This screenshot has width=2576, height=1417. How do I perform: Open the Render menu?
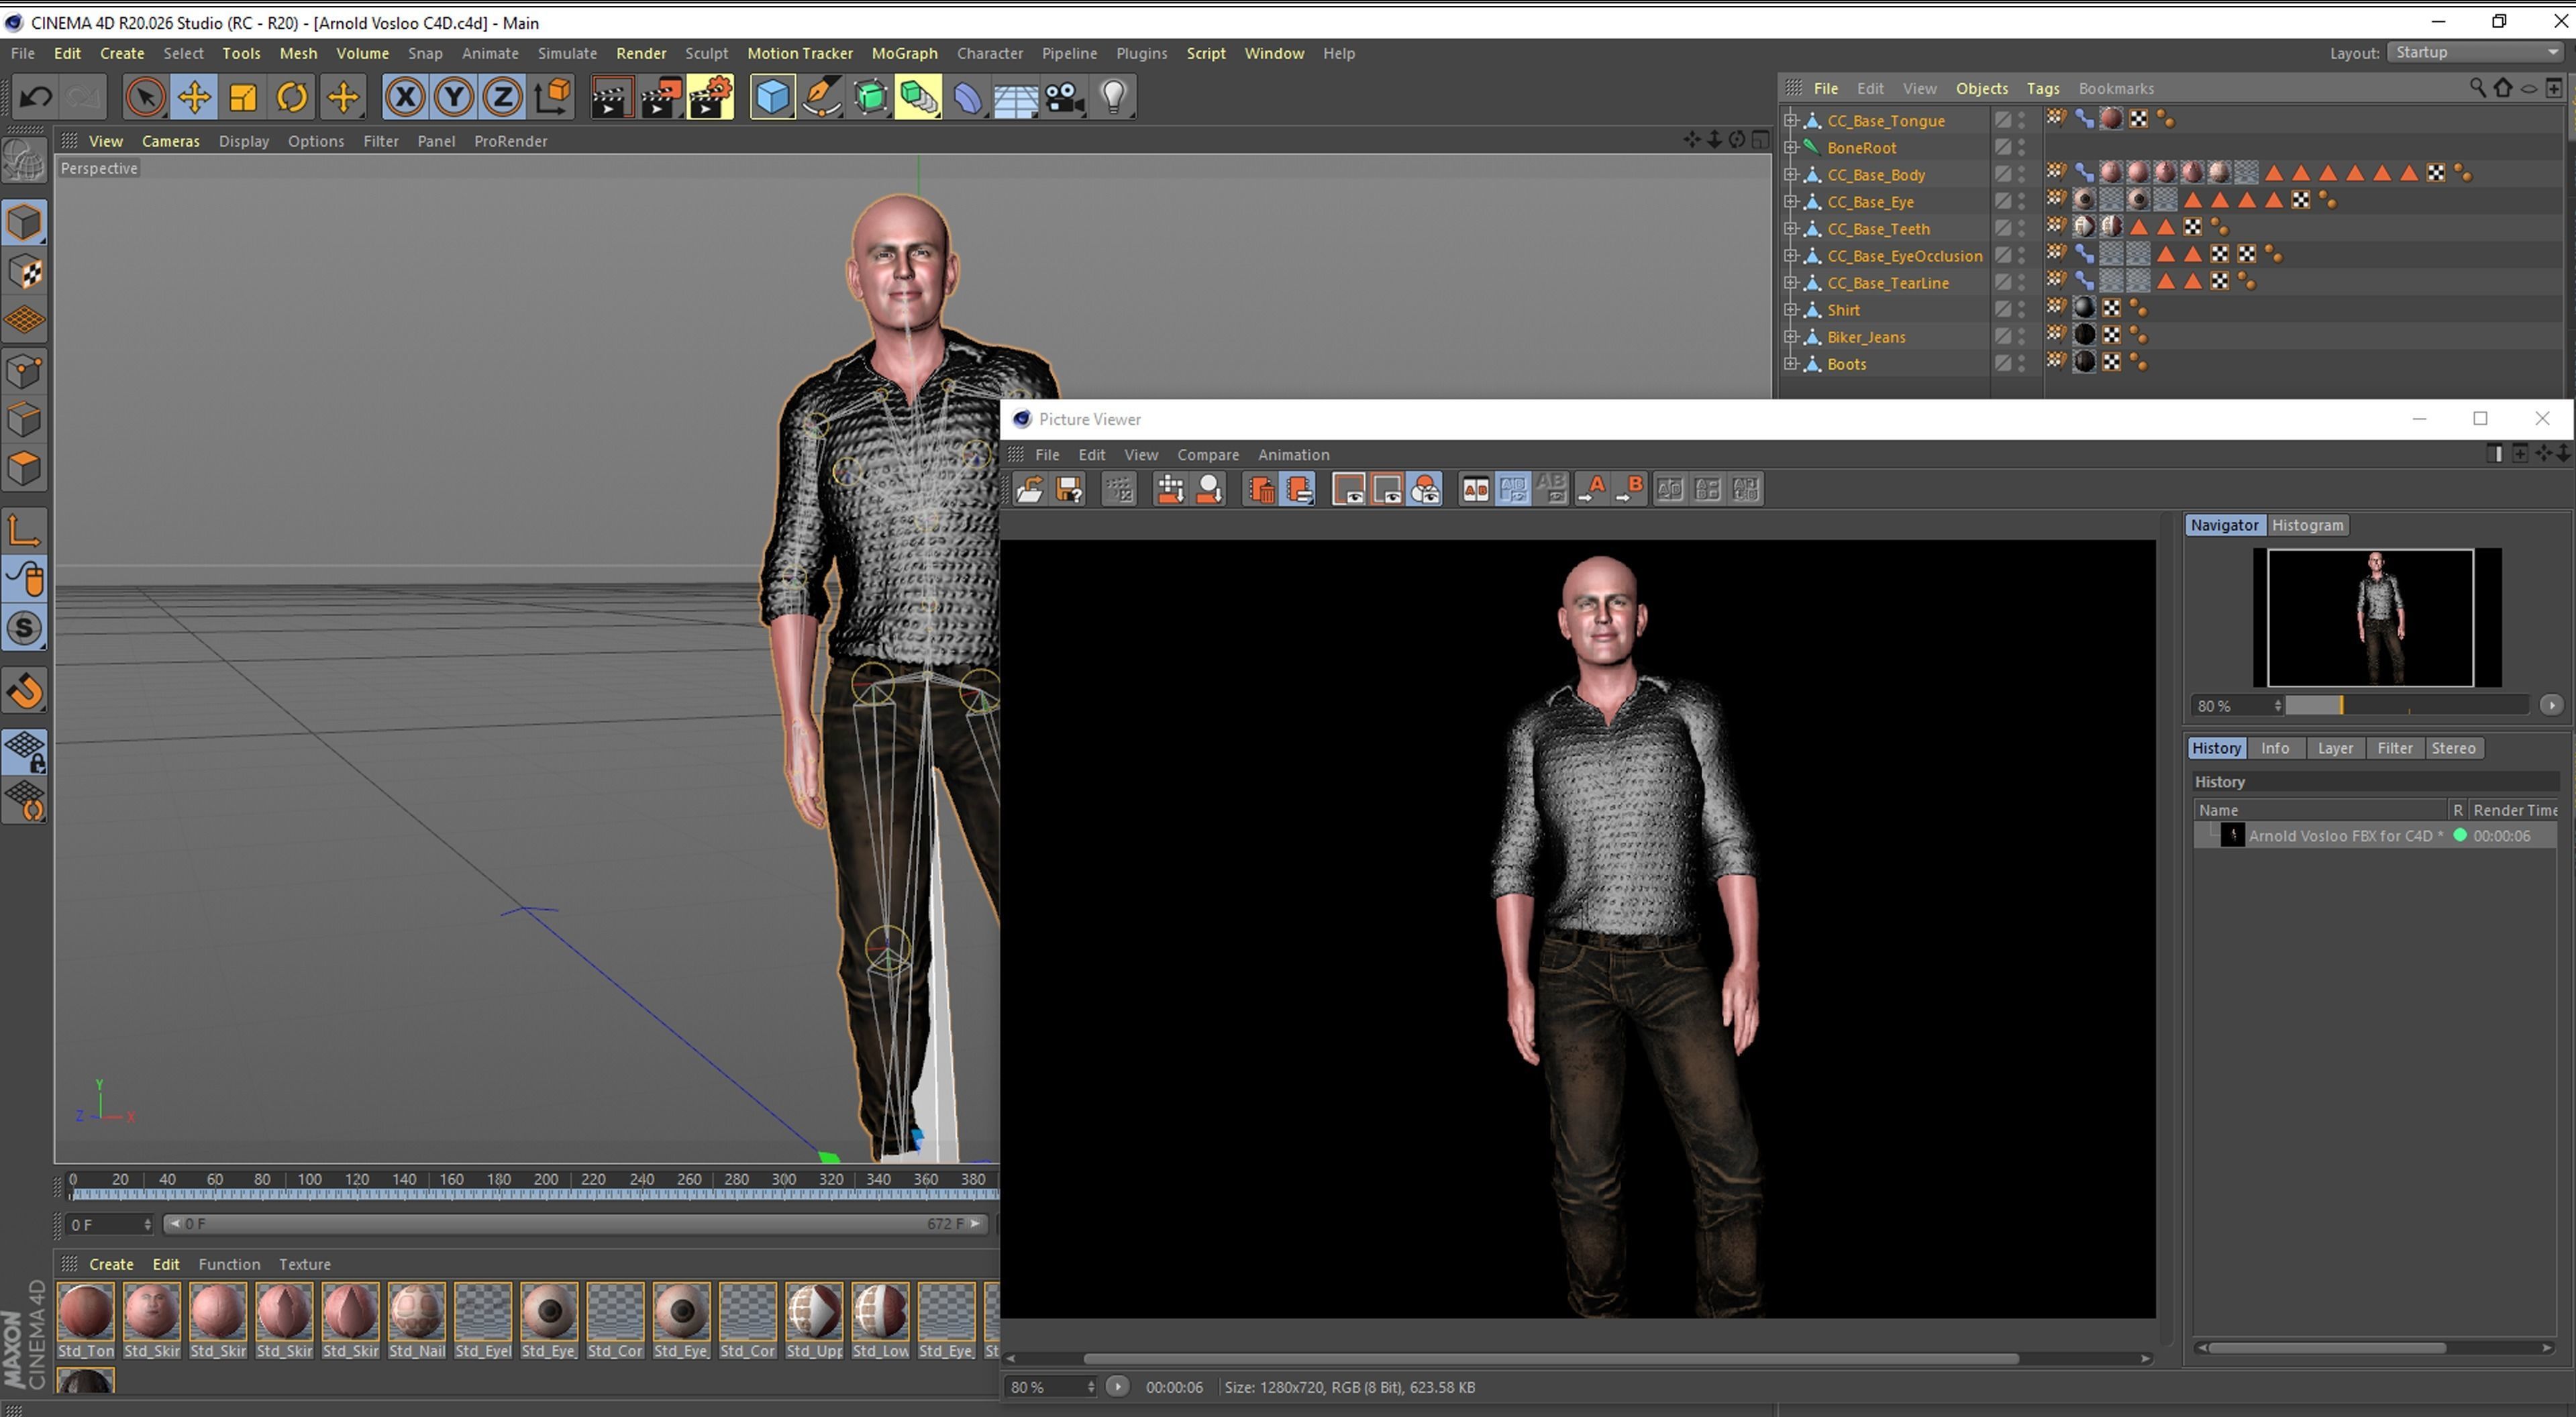(641, 53)
